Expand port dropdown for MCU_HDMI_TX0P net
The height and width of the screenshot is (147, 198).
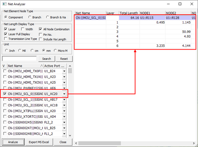[x=64, y=71]
